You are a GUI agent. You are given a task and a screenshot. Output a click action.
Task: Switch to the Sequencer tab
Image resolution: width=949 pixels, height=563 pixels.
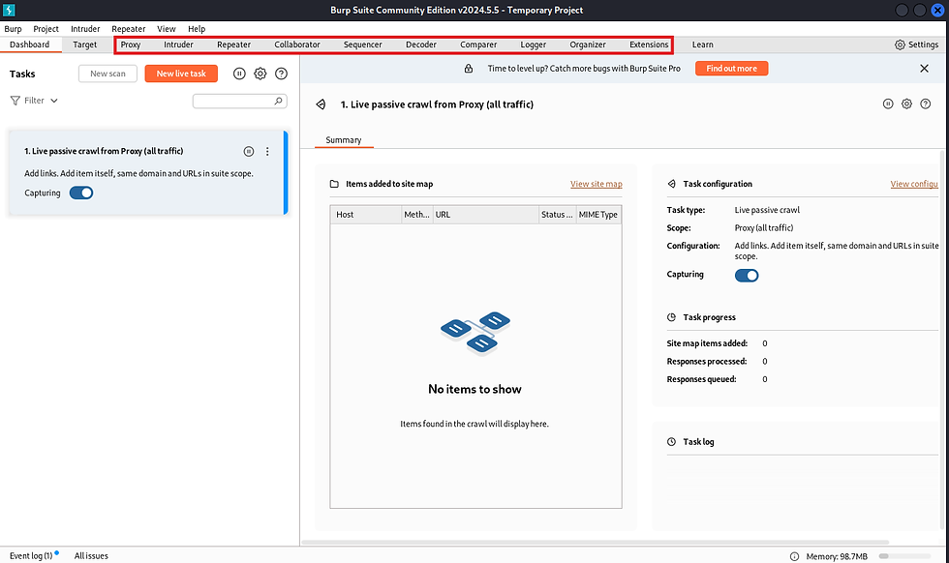(x=362, y=44)
